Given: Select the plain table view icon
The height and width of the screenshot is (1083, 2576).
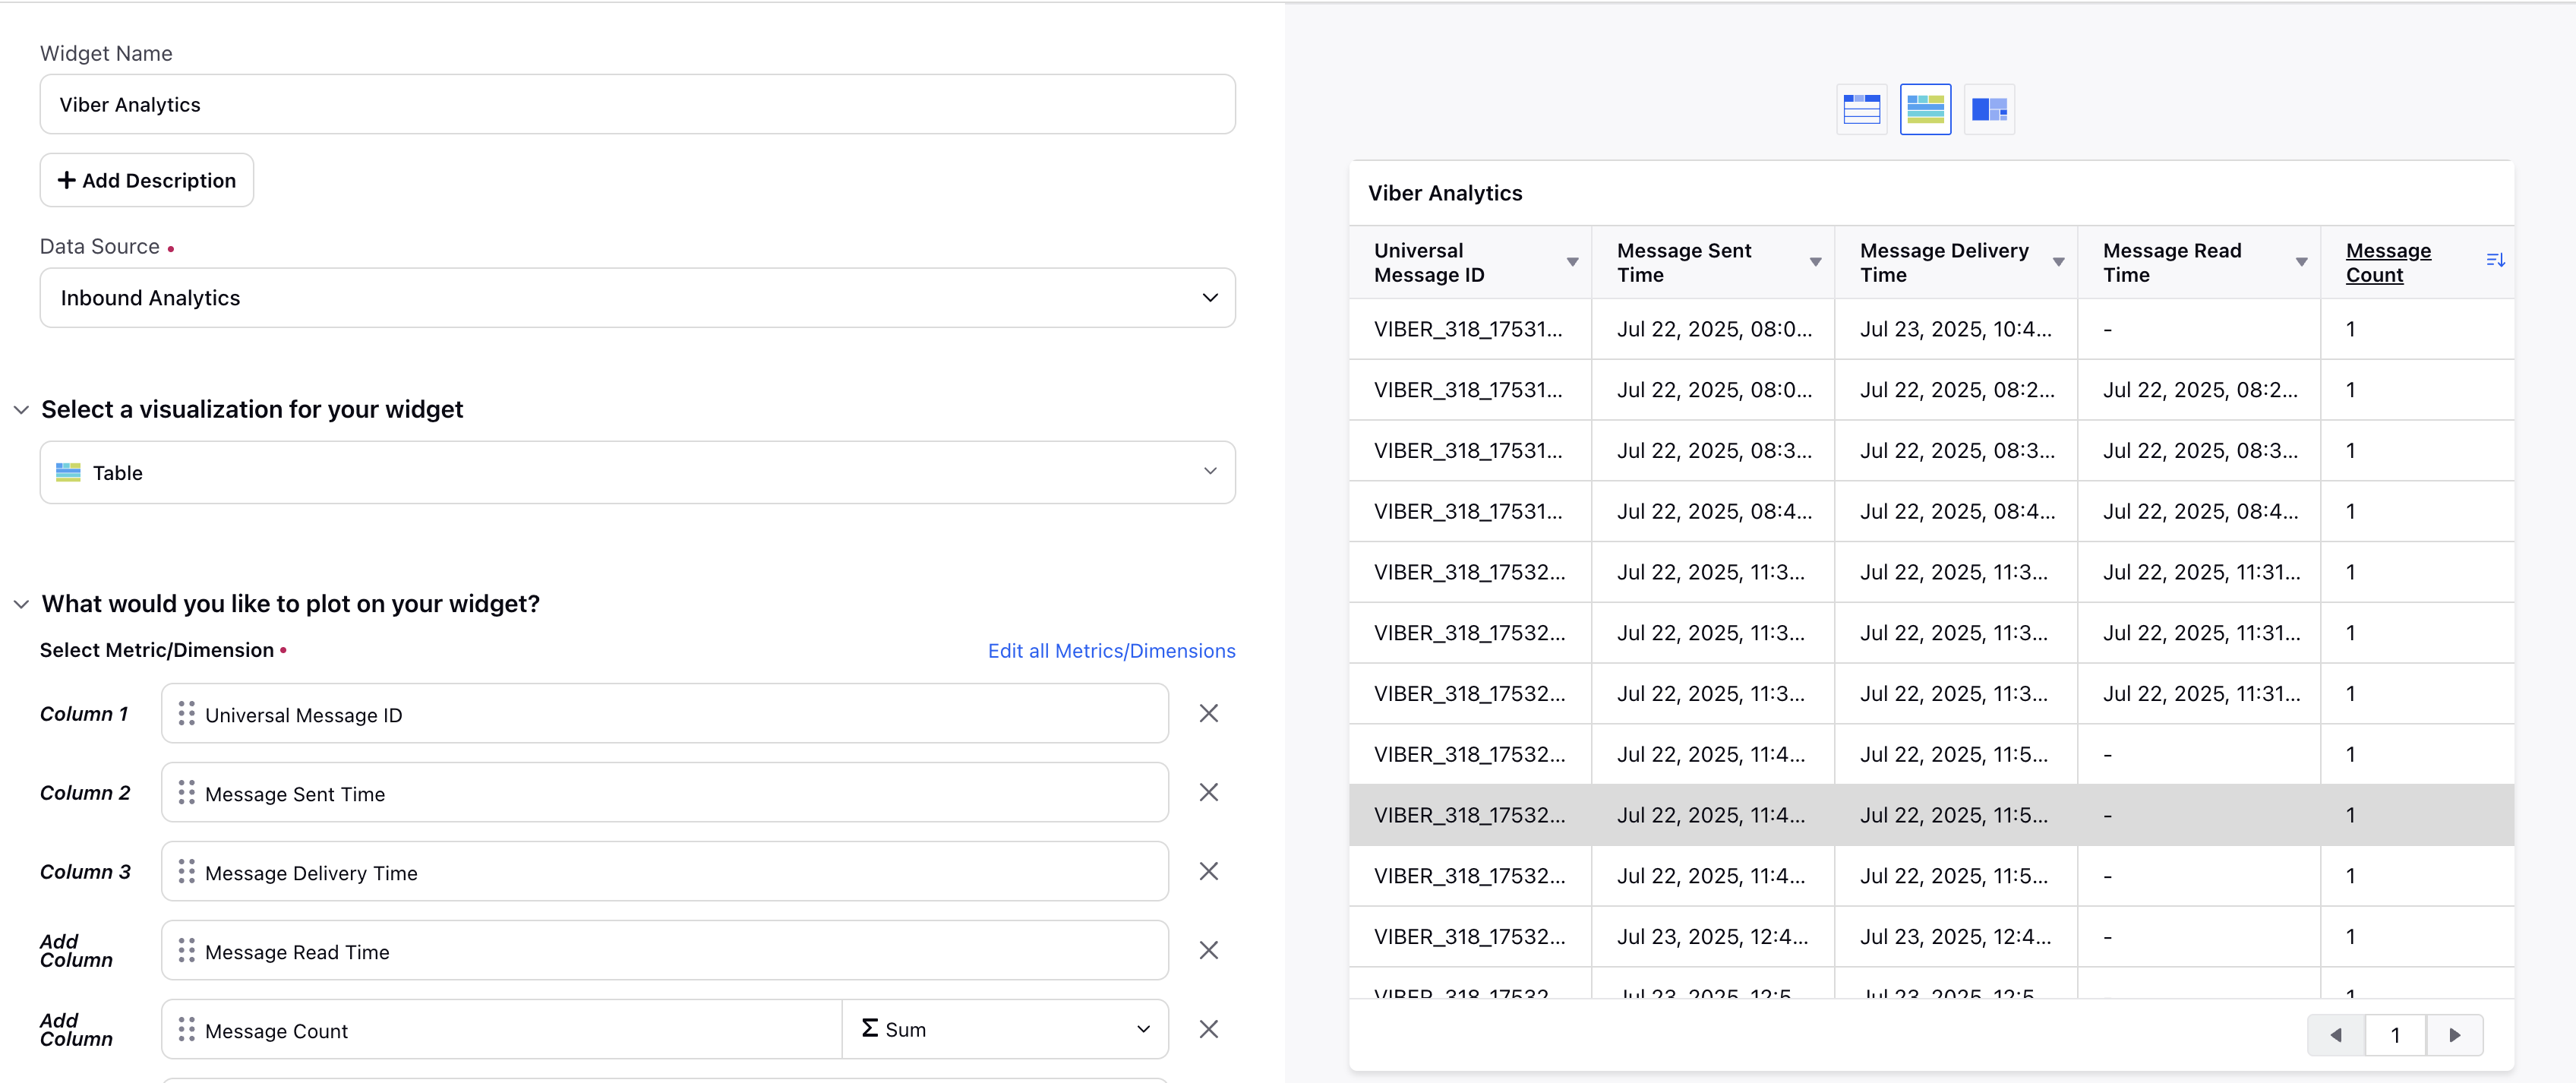Looking at the screenshot, I should pos(1861,109).
